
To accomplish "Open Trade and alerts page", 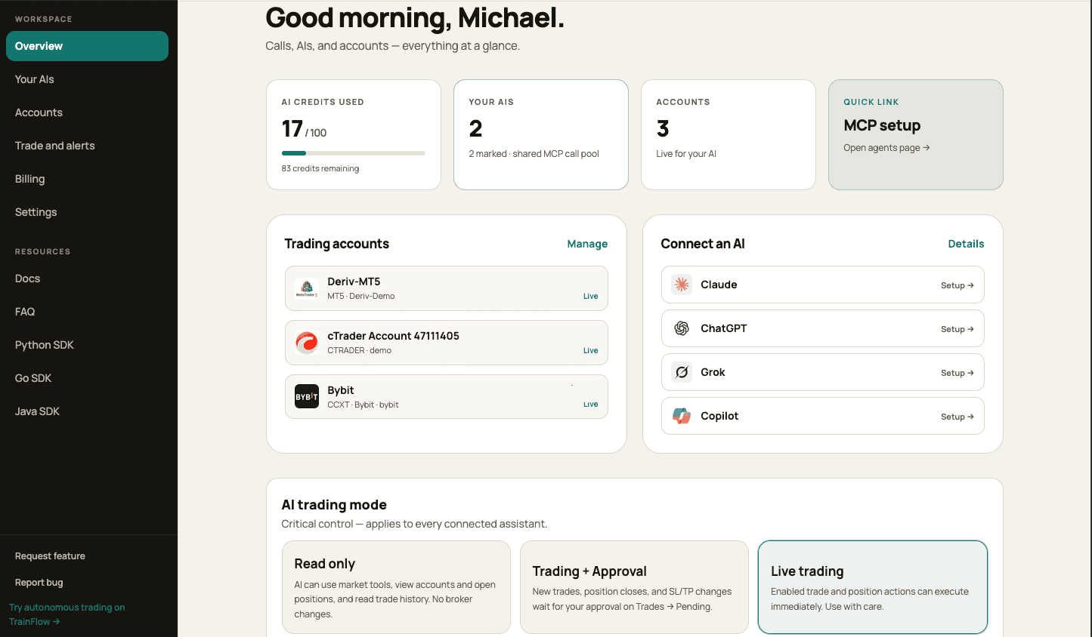I will (87, 146).
